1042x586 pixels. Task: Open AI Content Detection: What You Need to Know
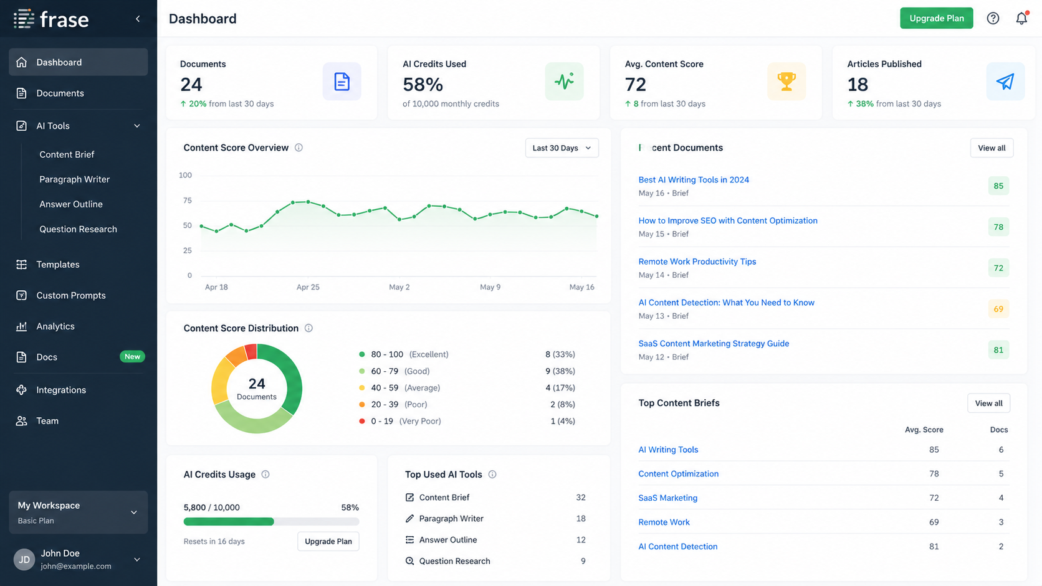(x=726, y=303)
